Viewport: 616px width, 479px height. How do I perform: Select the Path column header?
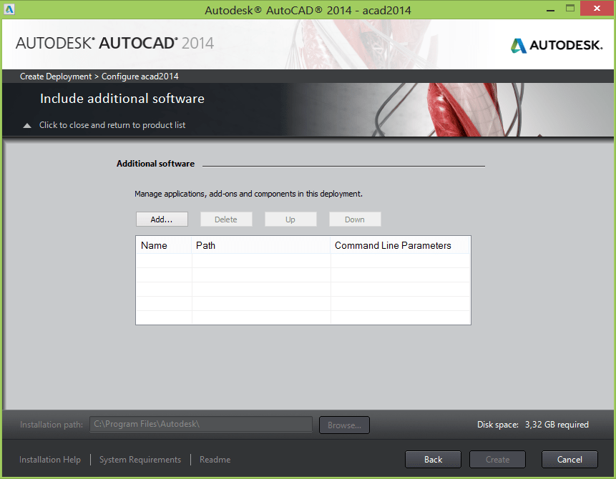coord(261,245)
